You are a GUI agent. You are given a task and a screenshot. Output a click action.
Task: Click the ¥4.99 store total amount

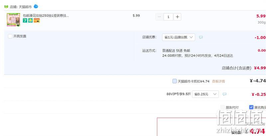(260, 68)
